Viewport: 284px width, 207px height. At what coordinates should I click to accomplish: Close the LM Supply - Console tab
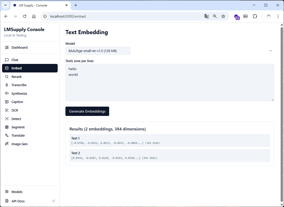66,5
